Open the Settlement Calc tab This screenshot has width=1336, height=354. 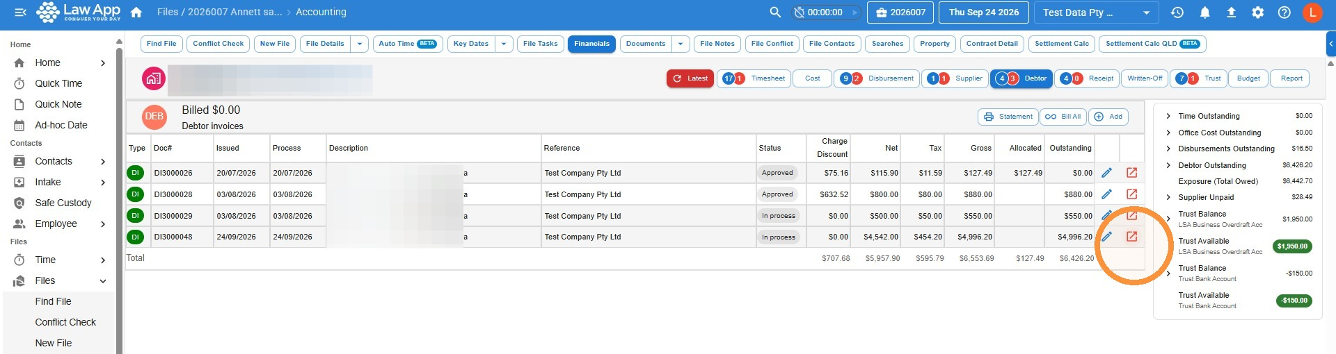[x=1062, y=44]
